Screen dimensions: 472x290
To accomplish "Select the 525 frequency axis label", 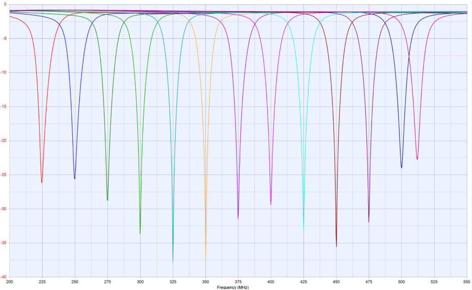I will point(434,282).
